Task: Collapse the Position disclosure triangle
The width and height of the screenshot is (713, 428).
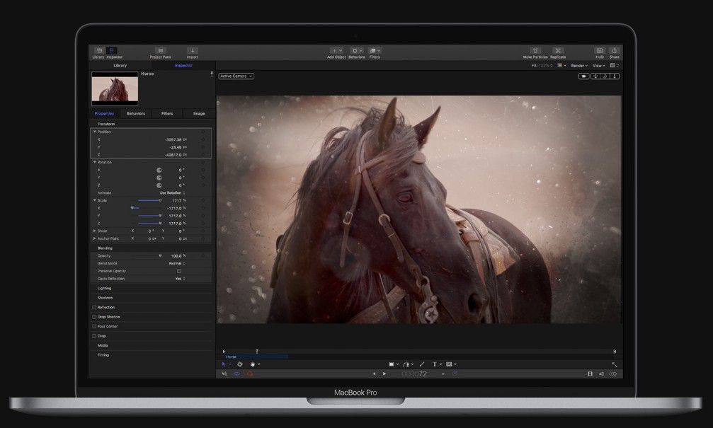Action: (95, 132)
